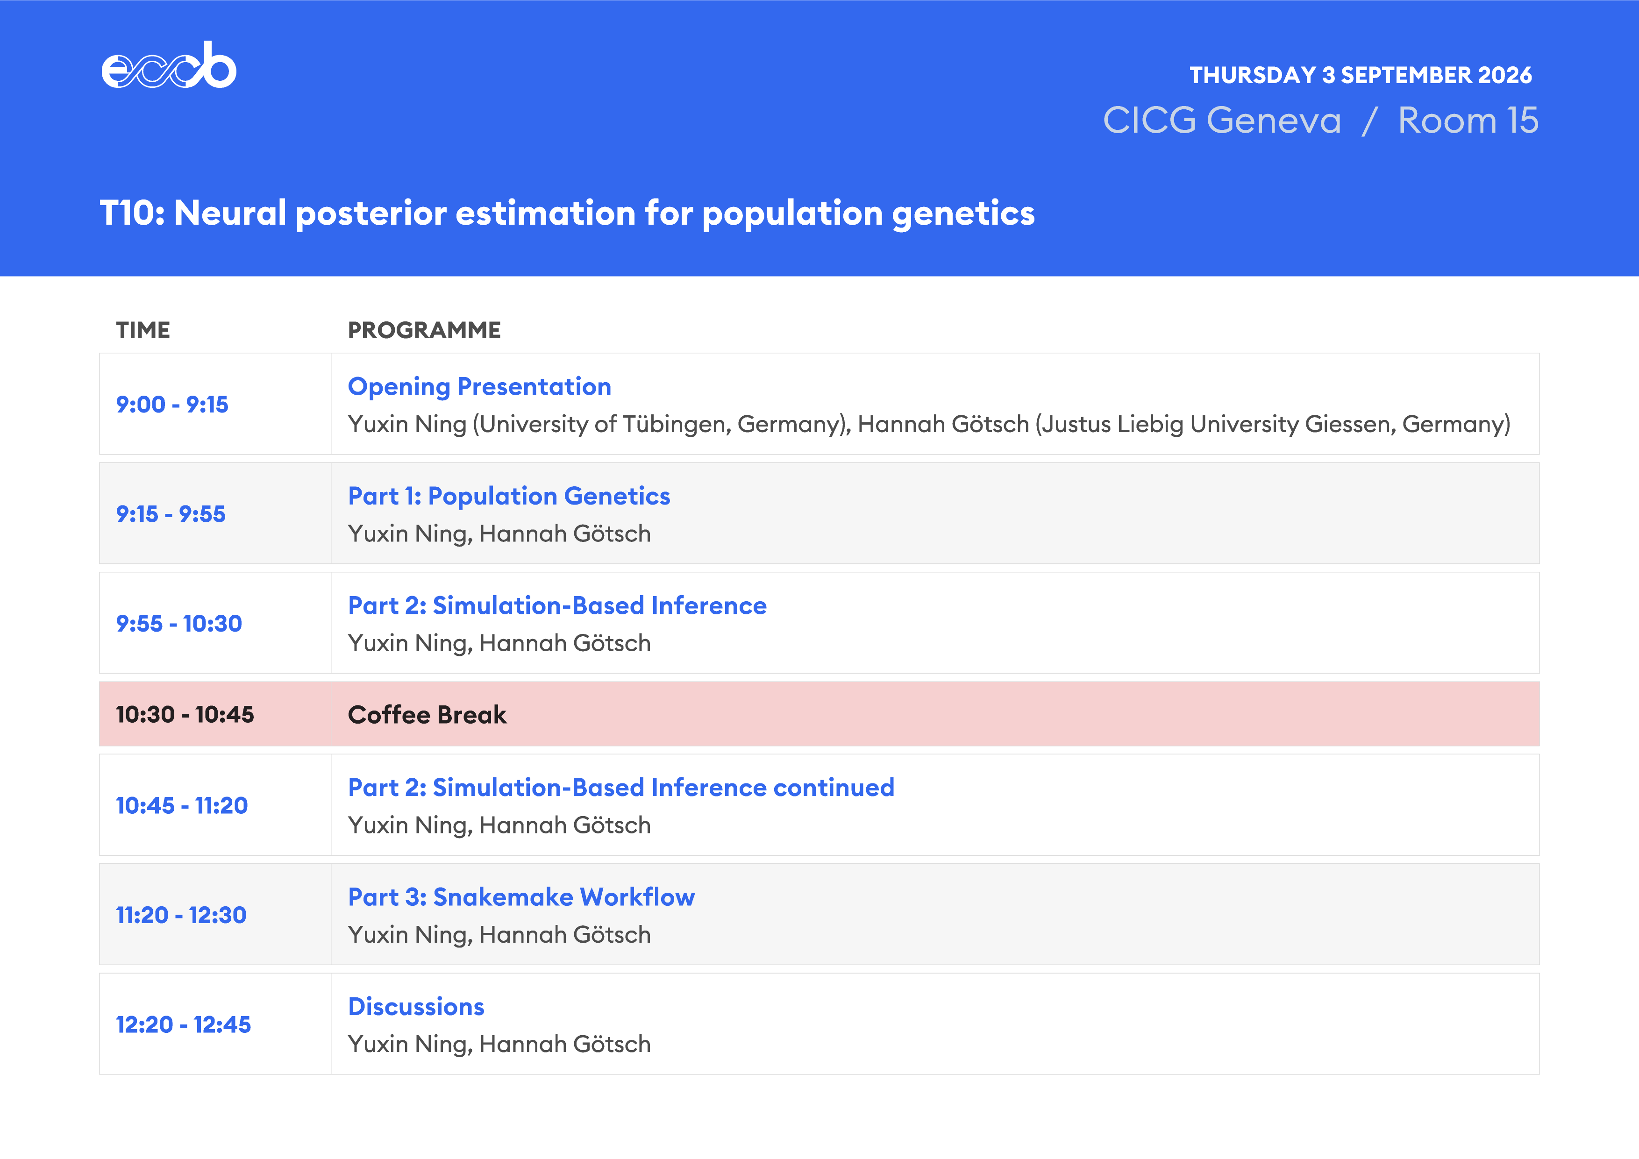Open the Opening Presentation session link
This screenshot has height=1159, width=1639.
(x=479, y=386)
